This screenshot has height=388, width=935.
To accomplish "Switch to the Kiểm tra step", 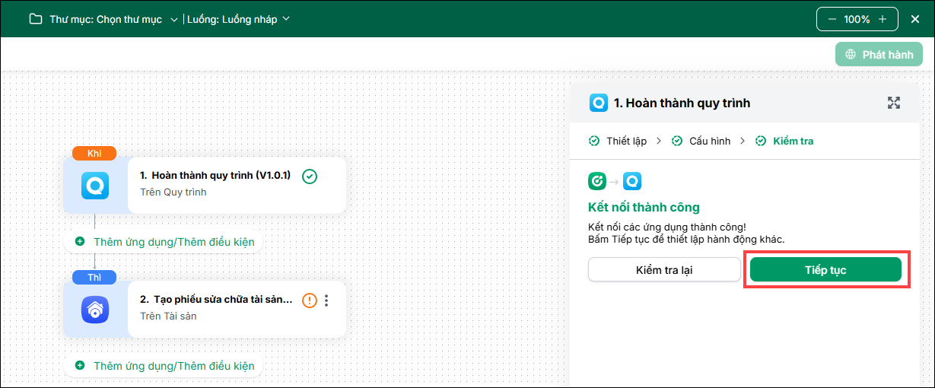I will pyautogui.click(x=793, y=141).
